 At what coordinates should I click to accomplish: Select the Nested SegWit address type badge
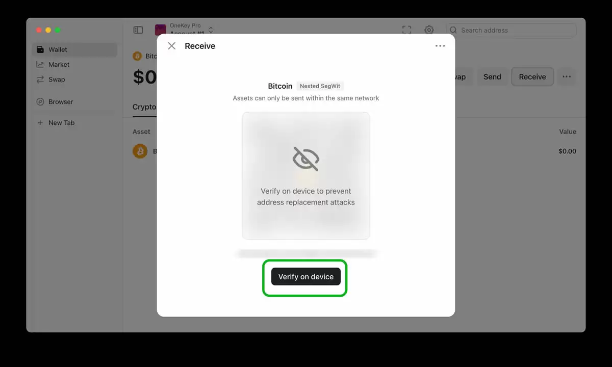pyautogui.click(x=320, y=86)
